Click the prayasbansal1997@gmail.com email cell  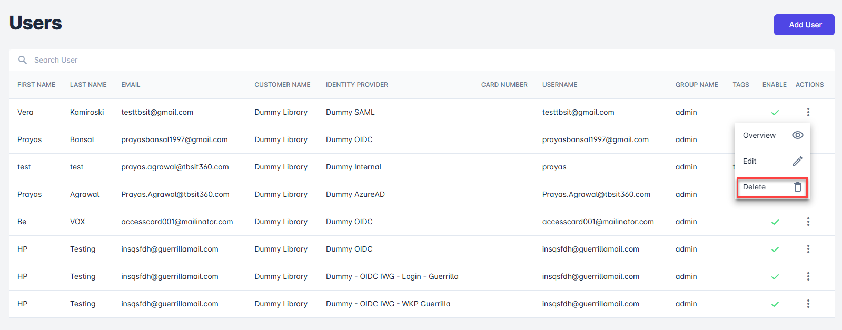click(174, 139)
